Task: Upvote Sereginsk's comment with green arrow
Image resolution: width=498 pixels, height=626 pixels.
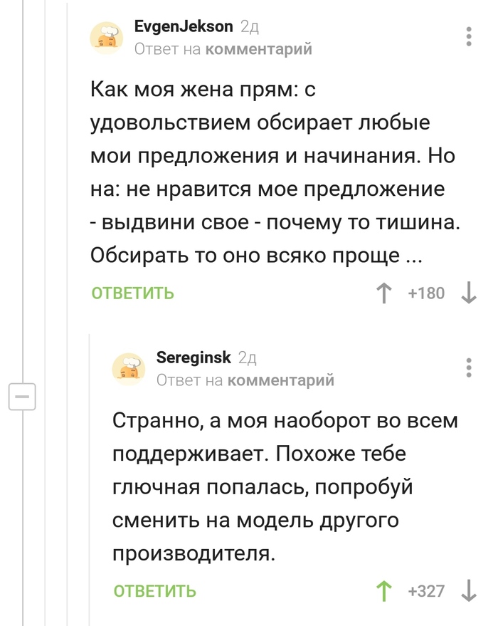Action: (383, 590)
